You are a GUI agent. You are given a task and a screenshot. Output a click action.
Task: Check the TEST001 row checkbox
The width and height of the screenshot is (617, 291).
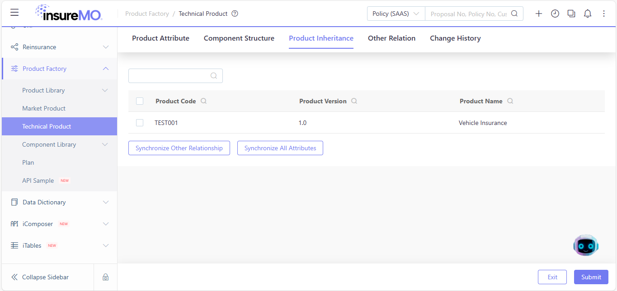[x=140, y=123]
